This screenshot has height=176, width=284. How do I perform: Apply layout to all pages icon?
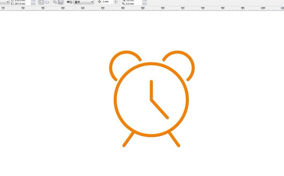(55, 2)
